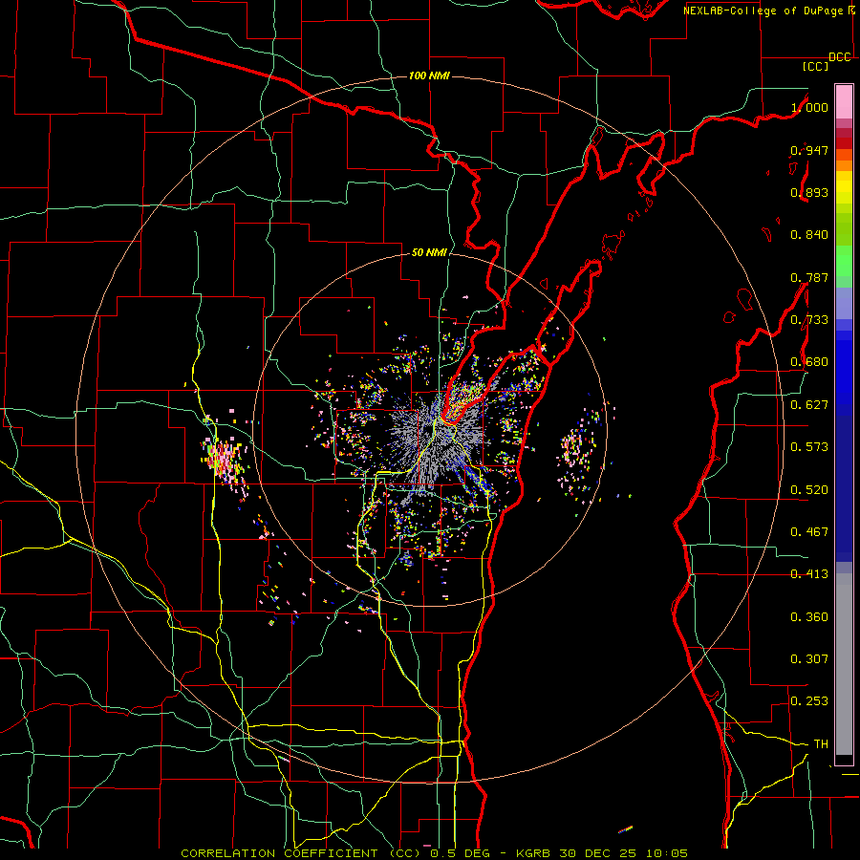Click the 0.253 legend value
Screen dimensions: 860x860
809,701
